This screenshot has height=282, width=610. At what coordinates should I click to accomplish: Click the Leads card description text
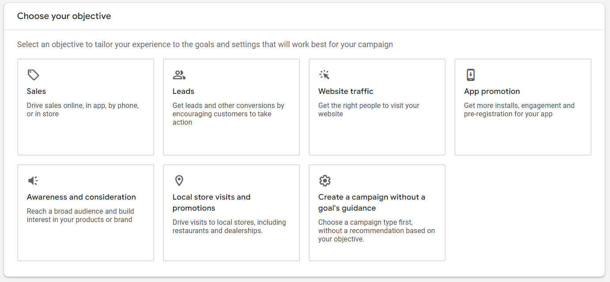click(x=228, y=114)
